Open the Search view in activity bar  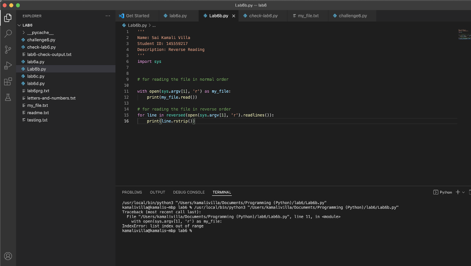tap(8, 33)
